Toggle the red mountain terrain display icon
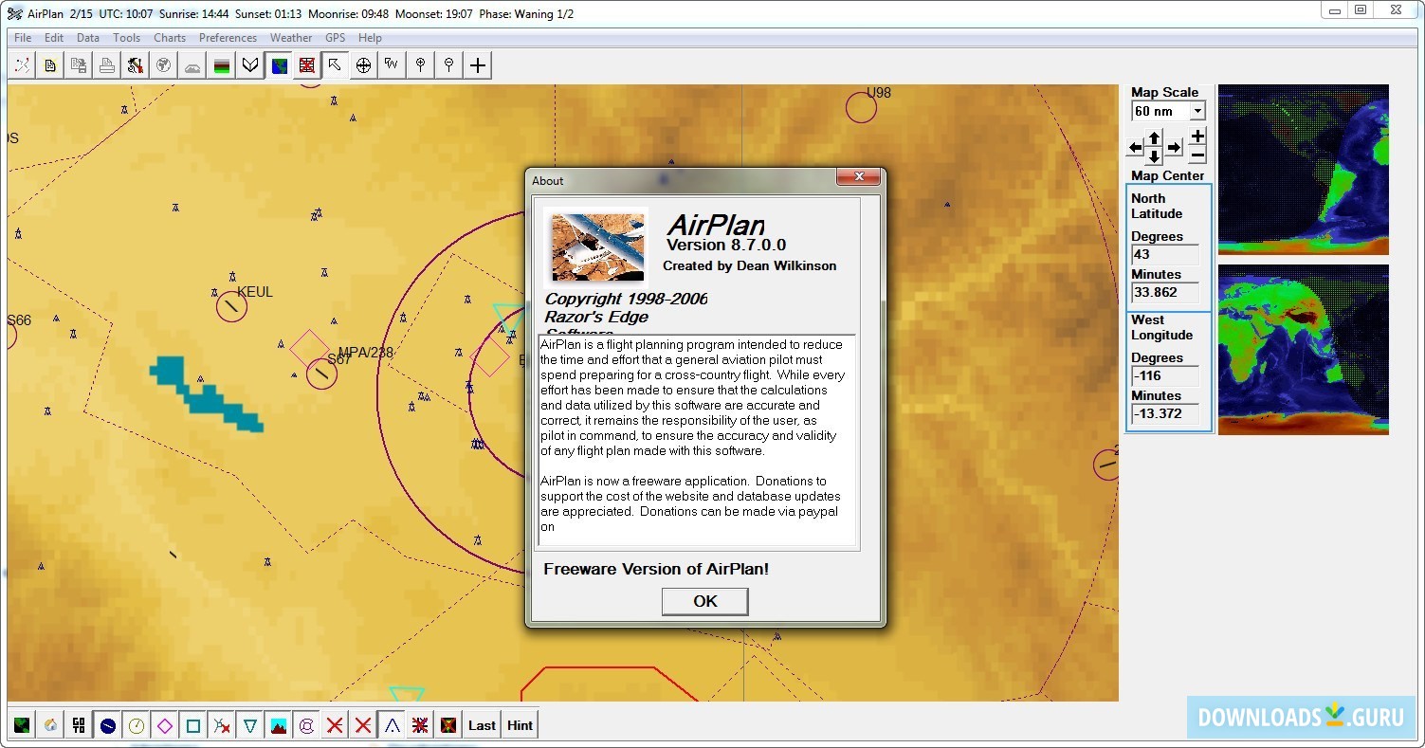Viewport: 1425px width, 748px height. click(x=278, y=725)
